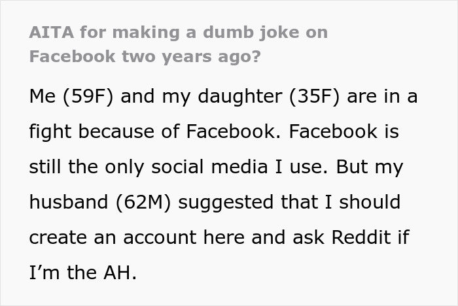Click the title's second line, 'Facebook two years ago?'
Screen dimensions: 458x306
pos(145,56)
